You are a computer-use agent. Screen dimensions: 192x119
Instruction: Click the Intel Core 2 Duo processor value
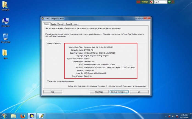[x=109, y=67]
